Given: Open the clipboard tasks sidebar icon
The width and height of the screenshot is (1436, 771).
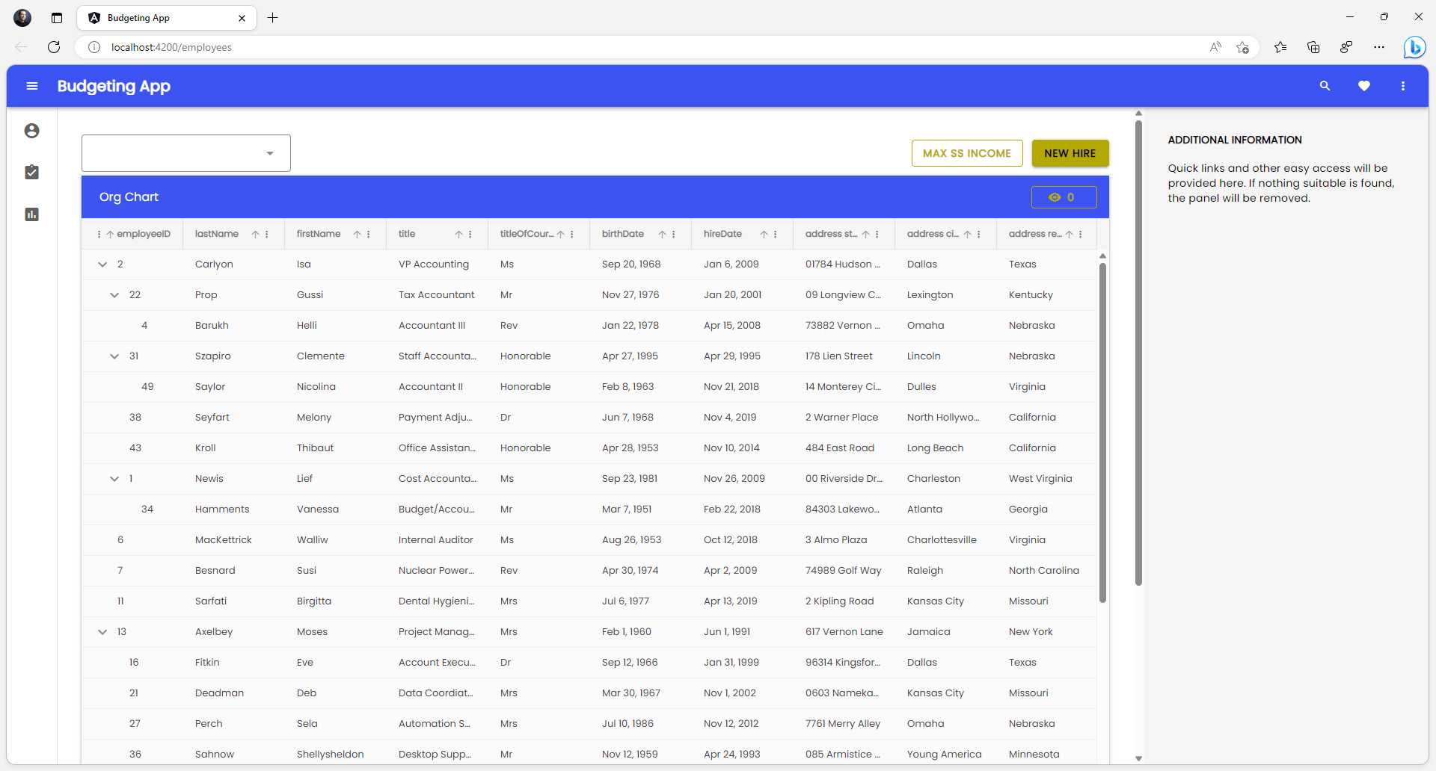Looking at the screenshot, I should coord(31,173).
